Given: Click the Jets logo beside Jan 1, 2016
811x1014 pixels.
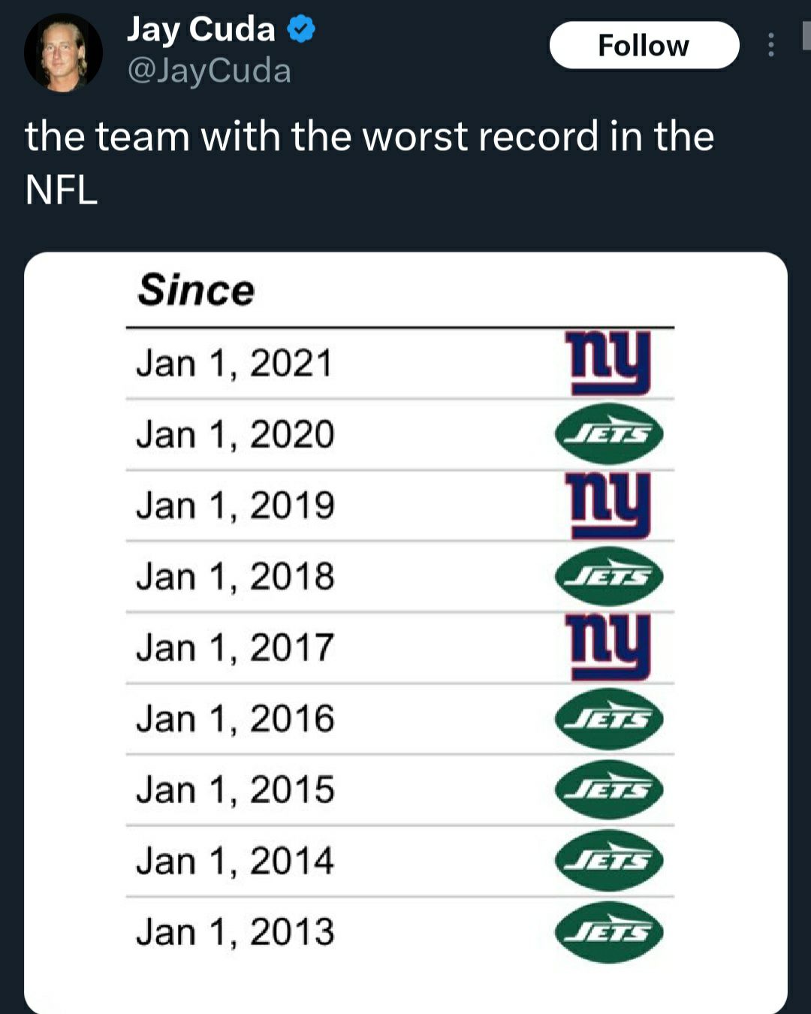Looking at the screenshot, I should point(609,719).
